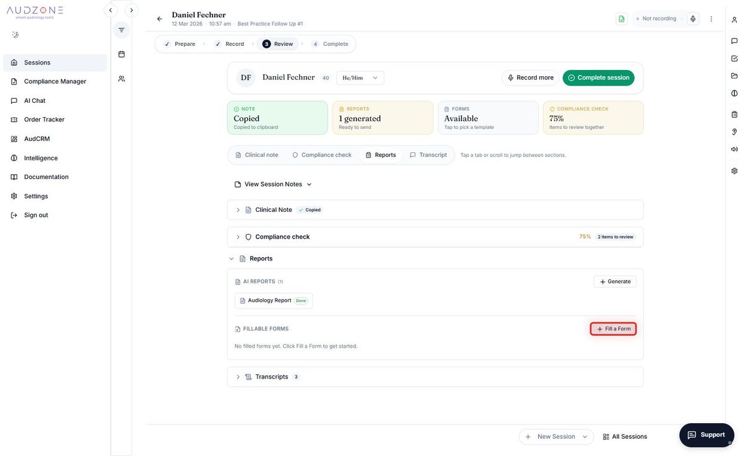Open the dropdown arrow beside New Session

(x=585, y=437)
